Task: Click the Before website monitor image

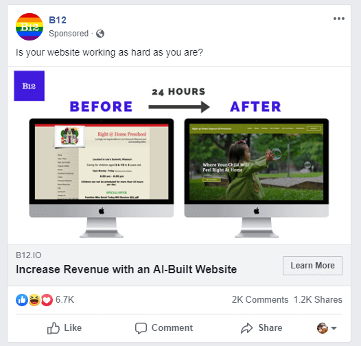Action: (102, 178)
